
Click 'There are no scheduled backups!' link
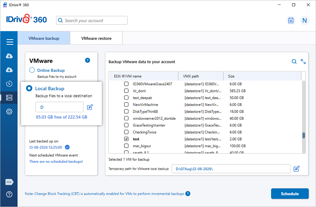56,162
